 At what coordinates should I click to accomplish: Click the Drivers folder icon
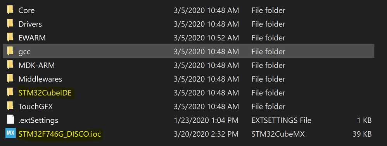(10, 24)
